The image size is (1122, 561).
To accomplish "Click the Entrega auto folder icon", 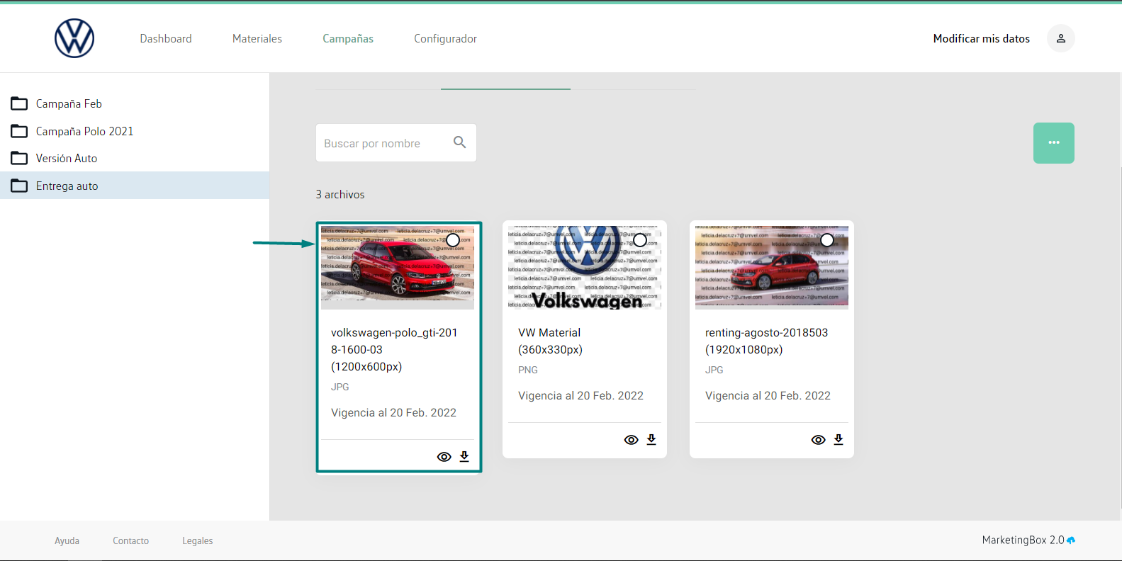I will click(x=19, y=186).
